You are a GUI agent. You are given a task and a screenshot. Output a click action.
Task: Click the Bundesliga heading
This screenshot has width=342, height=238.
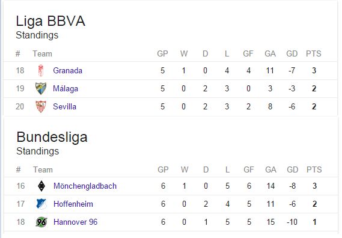[x=52, y=137]
